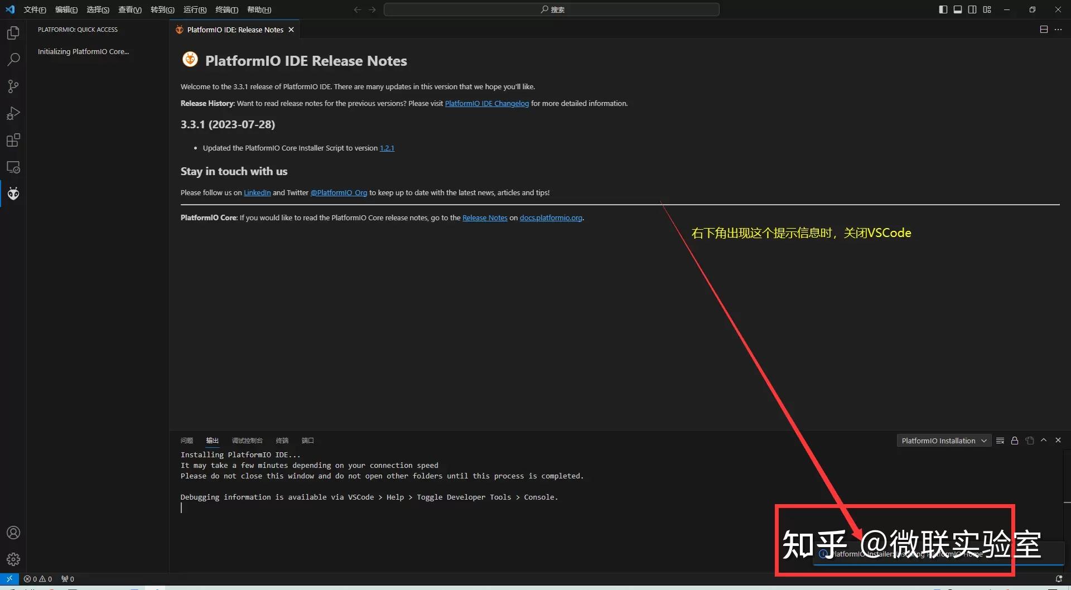Open Run and Debug view
This screenshot has width=1071, height=590.
coord(13,113)
